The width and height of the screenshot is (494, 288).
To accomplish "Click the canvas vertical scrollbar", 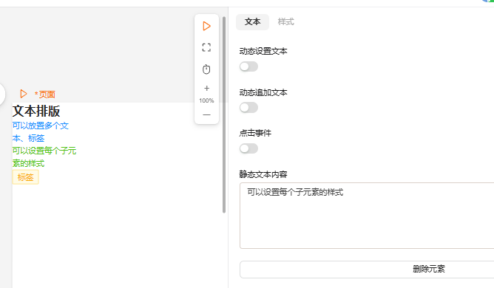I will click(224, 115).
